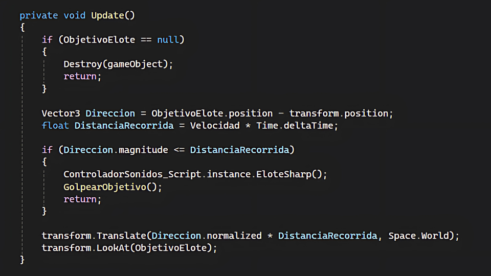Click the Direccion variable declaration

[110, 113]
